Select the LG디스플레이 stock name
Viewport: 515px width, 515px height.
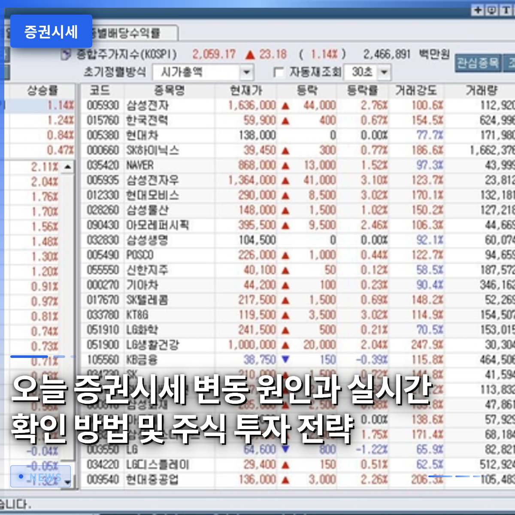pos(158,464)
